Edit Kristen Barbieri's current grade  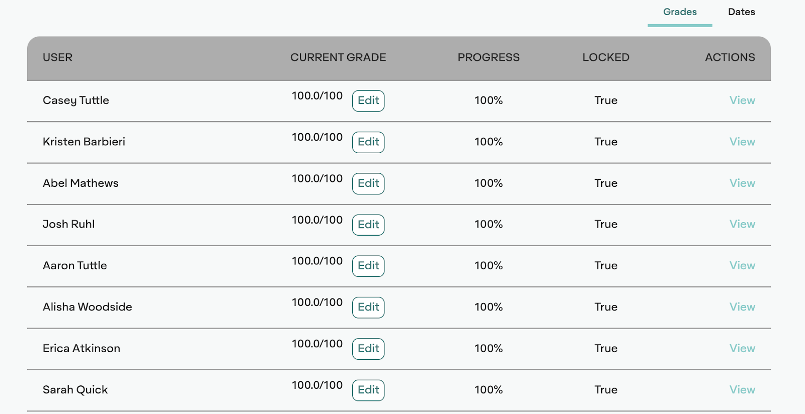tap(368, 142)
